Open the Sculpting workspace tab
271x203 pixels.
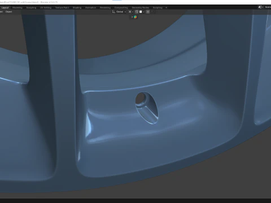[31, 8]
